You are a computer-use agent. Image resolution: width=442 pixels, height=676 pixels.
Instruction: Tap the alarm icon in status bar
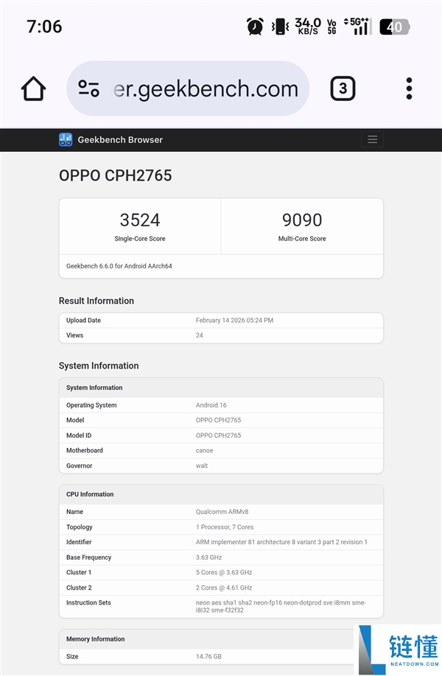click(255, 27)
